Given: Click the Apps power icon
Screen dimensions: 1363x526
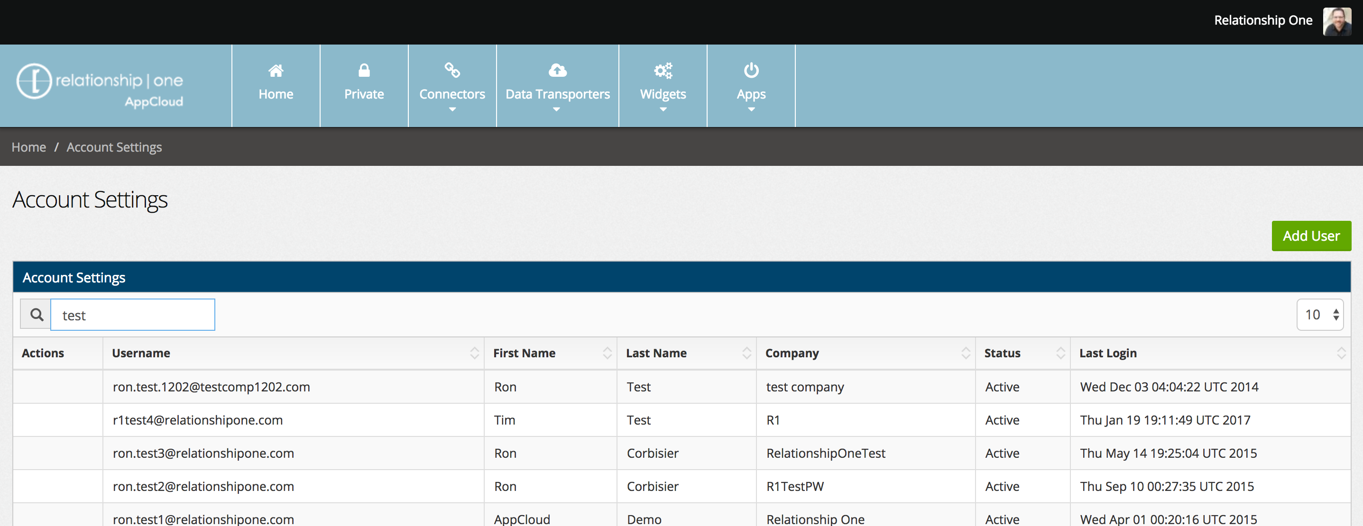Looking at the screenshot, I should pyautogui.click(x=751, y=70).
